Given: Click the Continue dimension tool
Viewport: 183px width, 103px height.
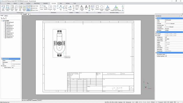Looking at the screenshot, I should click(50, 7).
